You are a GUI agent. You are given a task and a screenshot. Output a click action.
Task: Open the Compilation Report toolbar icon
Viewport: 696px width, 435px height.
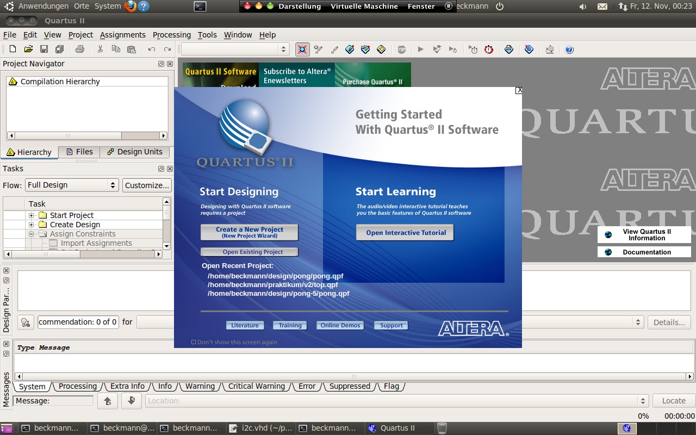pos(509,49)
